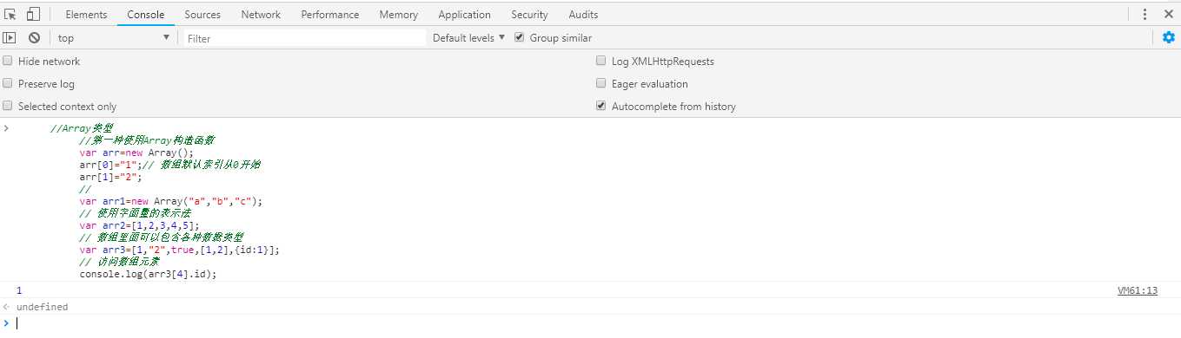Tick the Eager evaluation checkbox

click(x=601, y=84)
